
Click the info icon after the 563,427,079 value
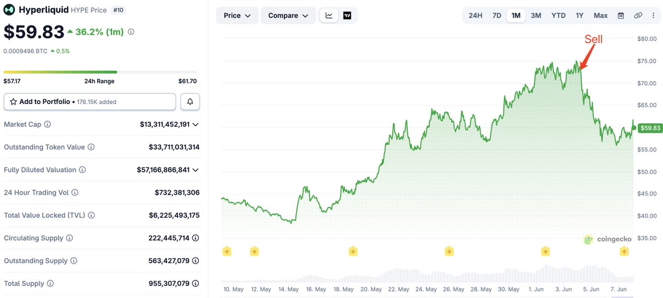(x=196, y=260)
